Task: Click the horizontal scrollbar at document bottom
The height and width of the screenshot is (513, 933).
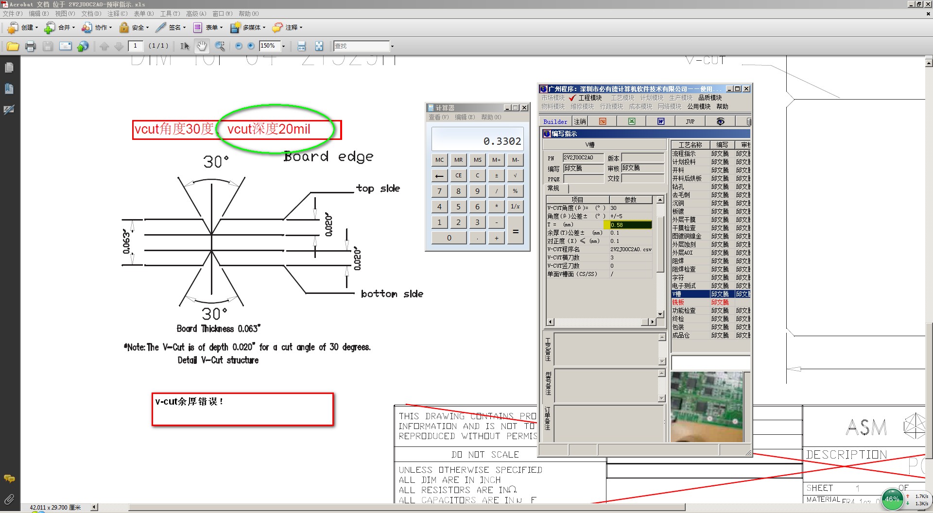Action: 389,507
